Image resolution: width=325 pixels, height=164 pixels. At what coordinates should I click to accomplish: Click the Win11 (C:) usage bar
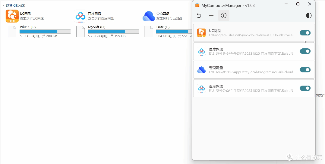(x=45, y=32)
